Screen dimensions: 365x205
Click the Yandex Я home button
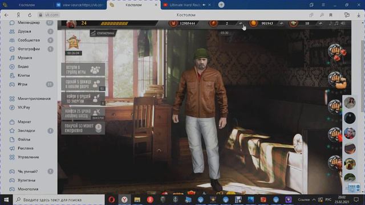tap(18, 15)
